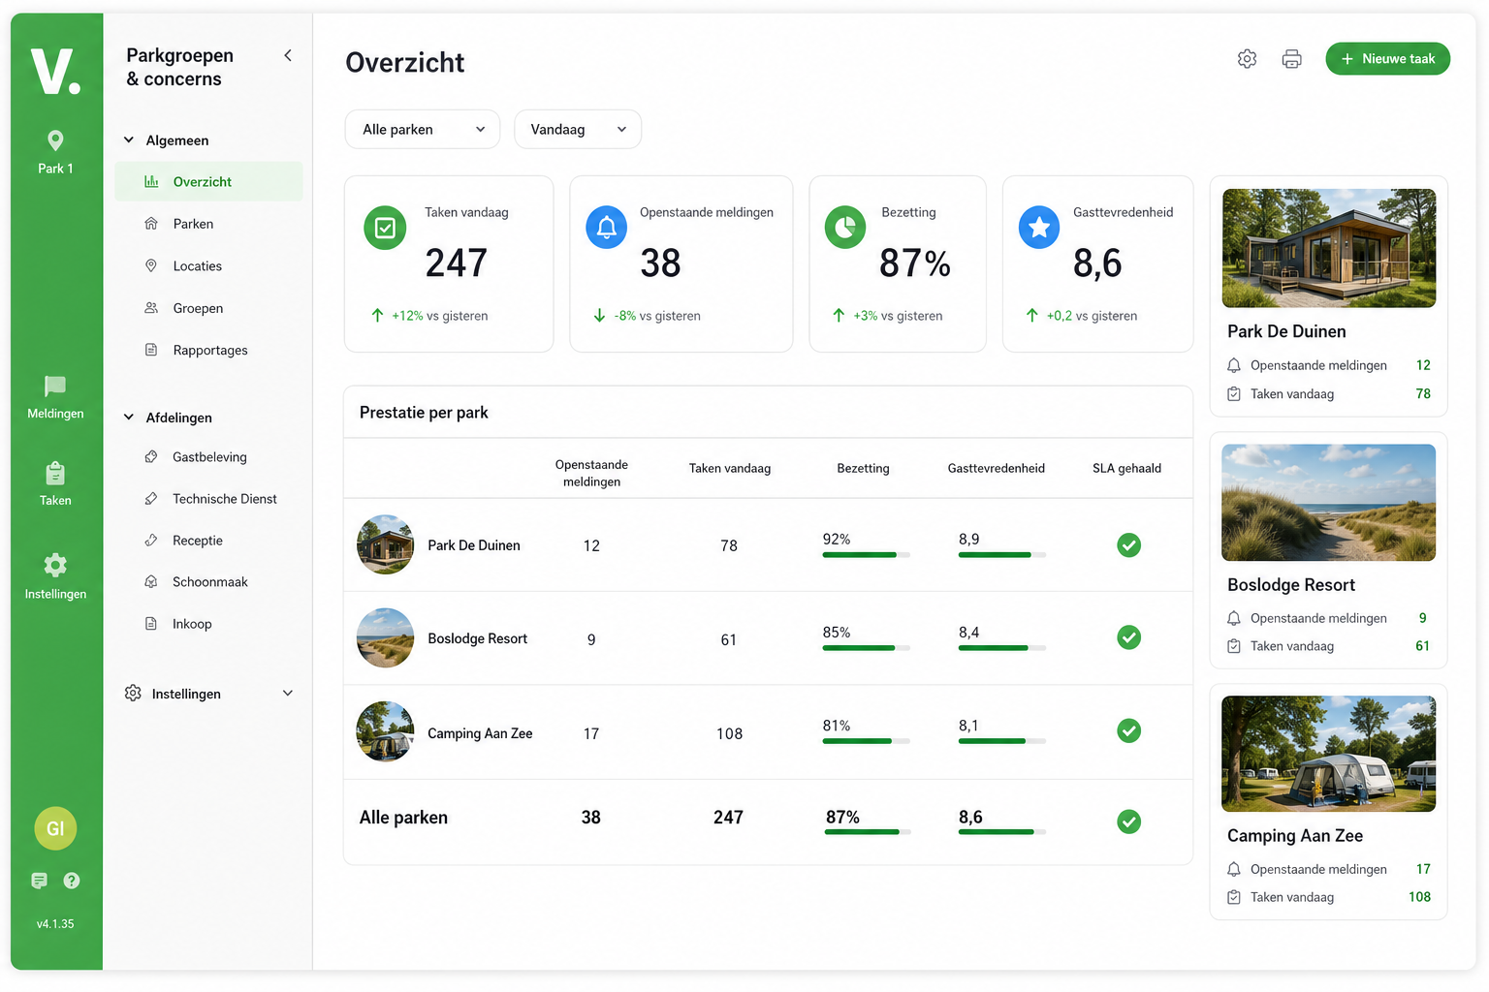Click 8,1 Gasttevredenheid progress bar

[1001, 741]
